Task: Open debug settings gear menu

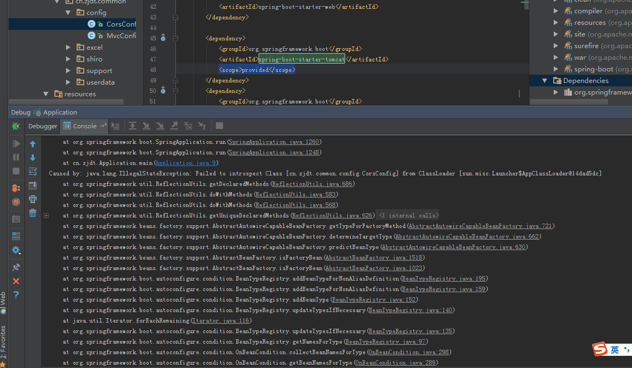Action: tap(16, 250)
